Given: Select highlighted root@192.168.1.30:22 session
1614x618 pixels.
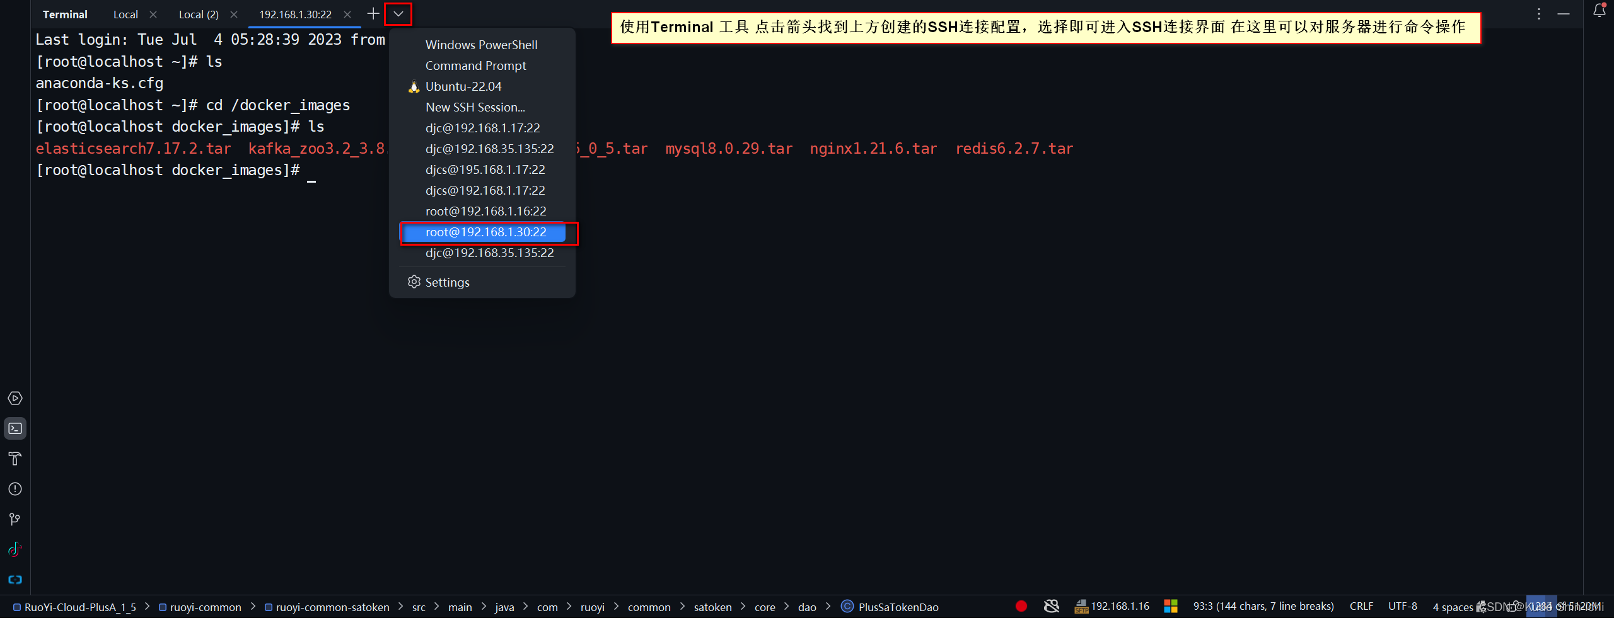Looking at the screenshot, I should point(484,232).
